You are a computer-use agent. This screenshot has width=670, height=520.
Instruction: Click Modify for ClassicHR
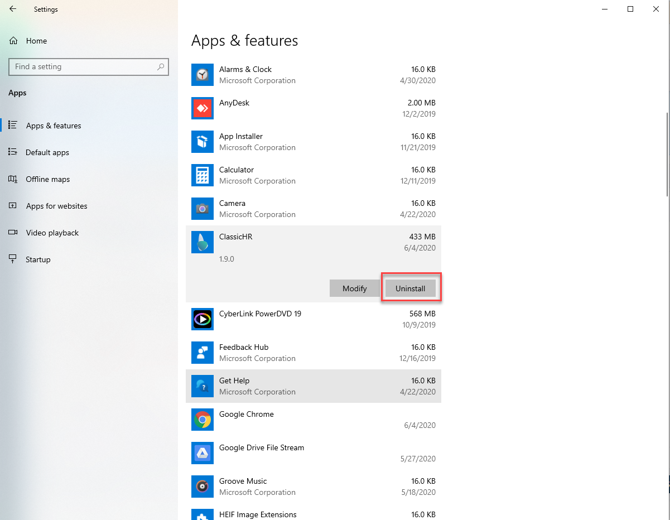(354, 288)
